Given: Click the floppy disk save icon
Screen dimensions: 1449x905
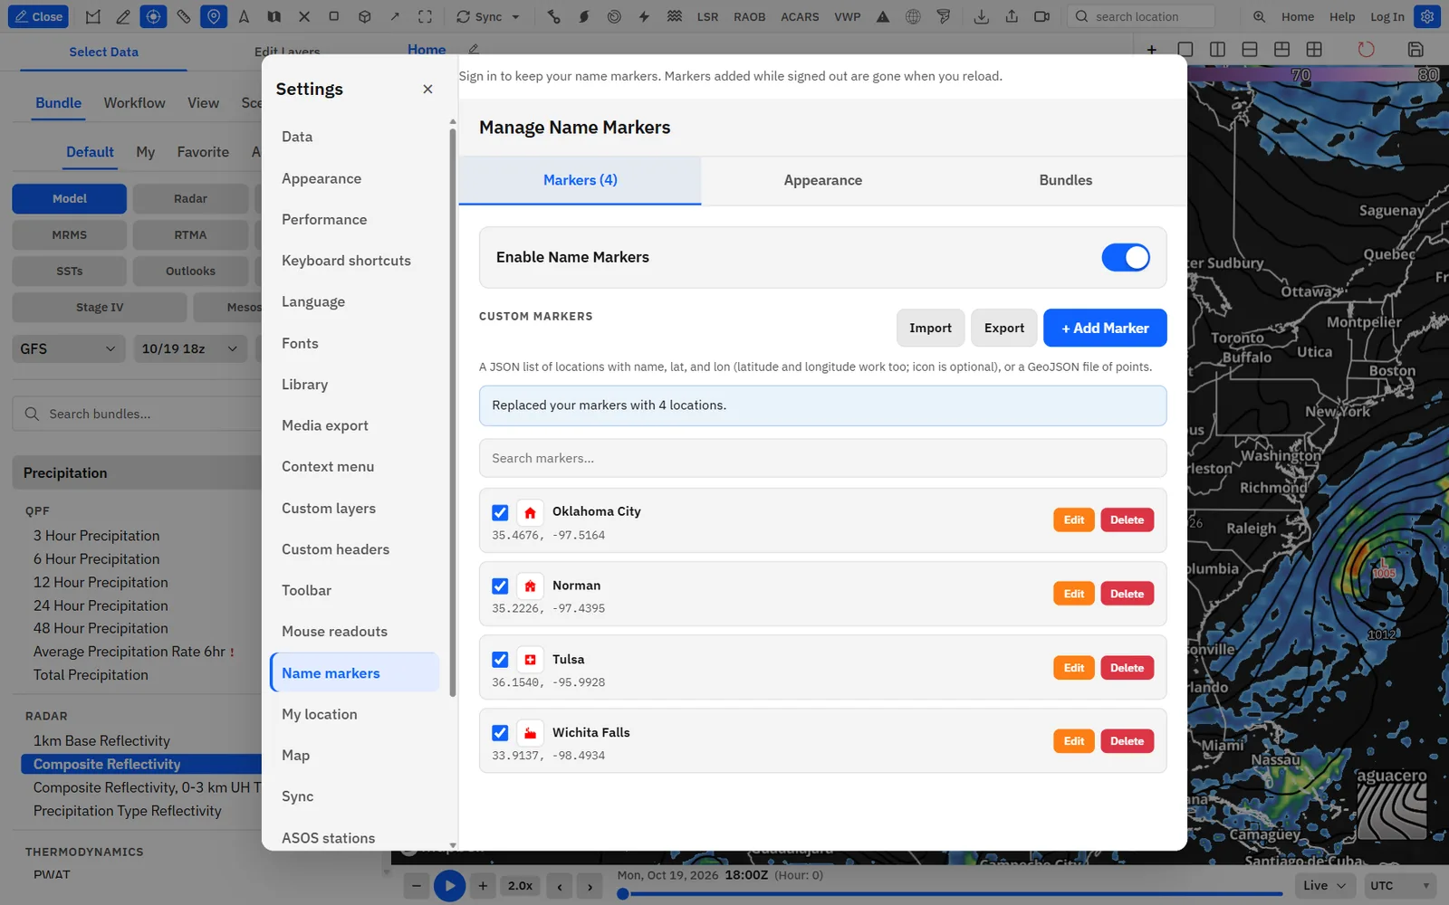Looking at the screenshot, I should pos(1415,49).
